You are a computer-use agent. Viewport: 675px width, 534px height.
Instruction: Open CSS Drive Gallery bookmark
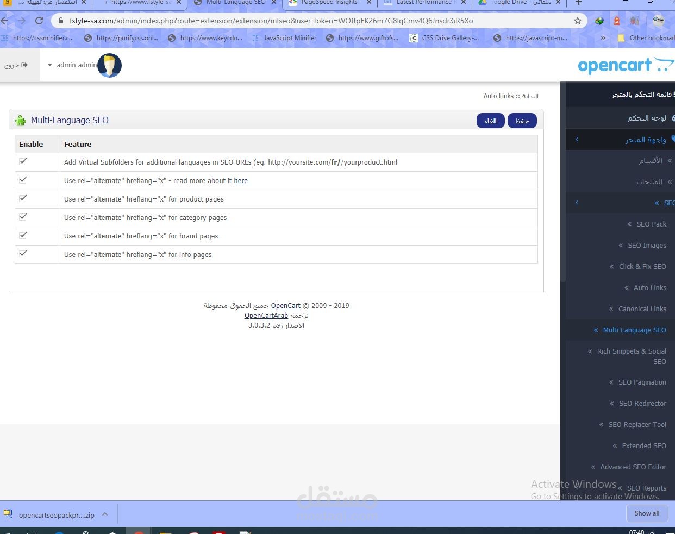tap(444, 38)
